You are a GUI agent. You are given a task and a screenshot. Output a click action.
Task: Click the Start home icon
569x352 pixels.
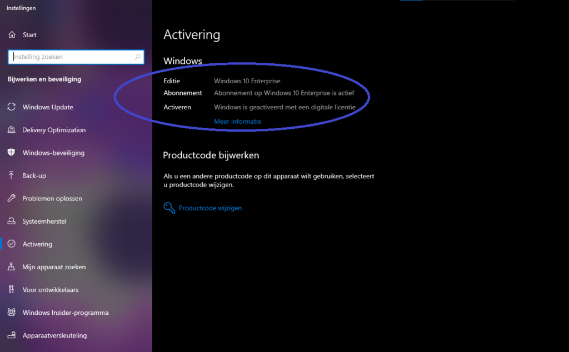12,34
